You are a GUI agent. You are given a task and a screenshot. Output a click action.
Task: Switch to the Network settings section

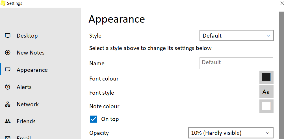point(28,104)
